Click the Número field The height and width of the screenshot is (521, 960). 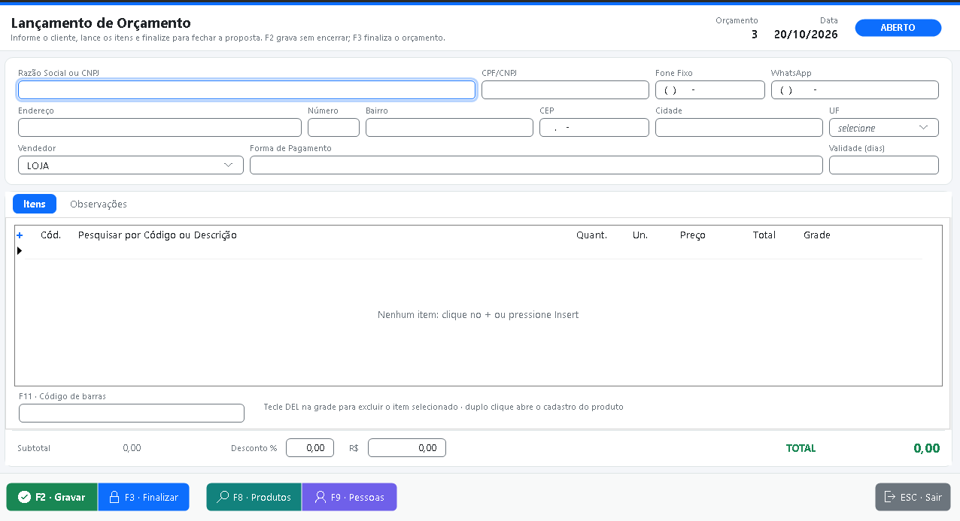point(333,128)
